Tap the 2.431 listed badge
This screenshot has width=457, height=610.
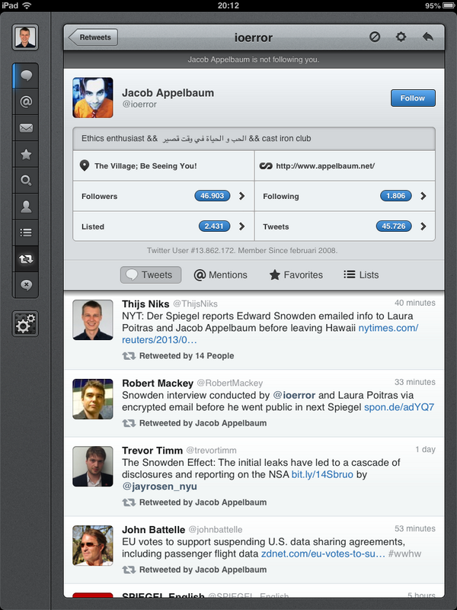214,226
